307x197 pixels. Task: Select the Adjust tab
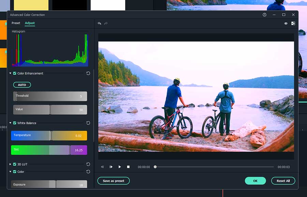point(30,23)
